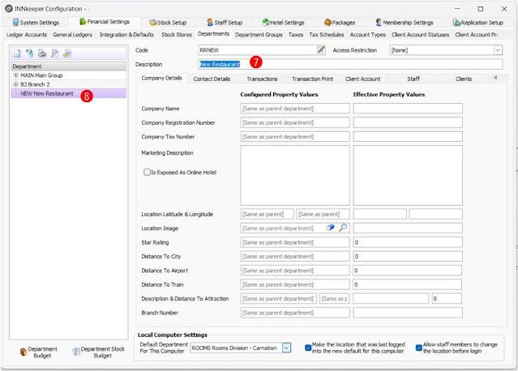
Task: Open the Clients department tab
Action: pyautogui.click(x=464, y=79)
